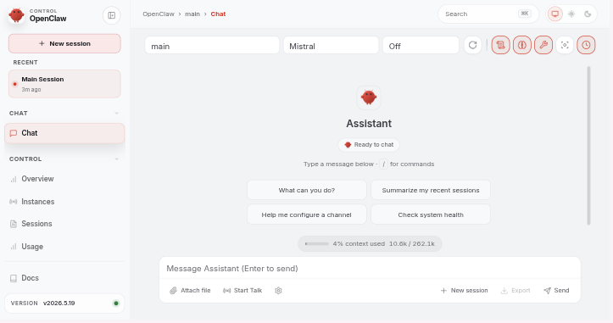Toggle the wrench tools icon
The width and height of the screenshot is (613, 323).
click(x=543, y=45)
